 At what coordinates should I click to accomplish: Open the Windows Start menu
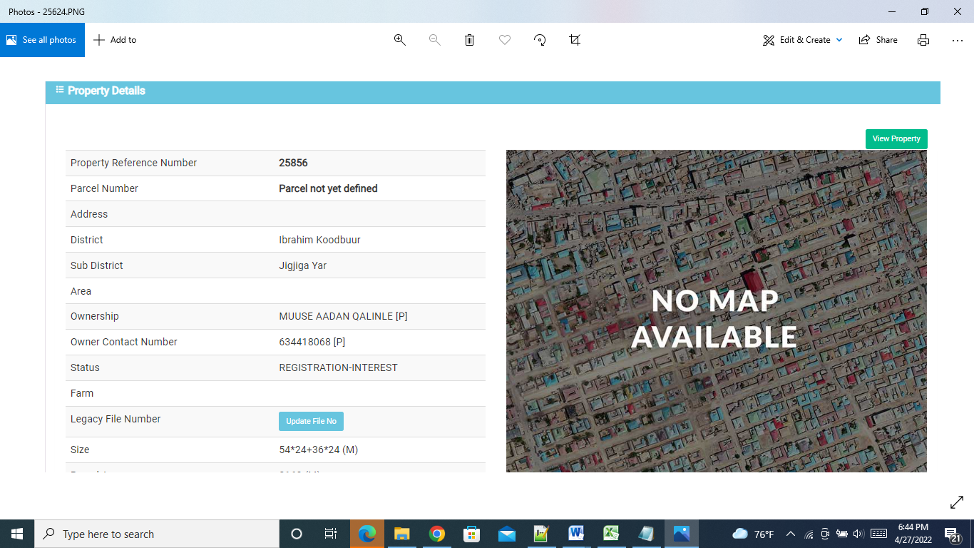click(17, 534)
